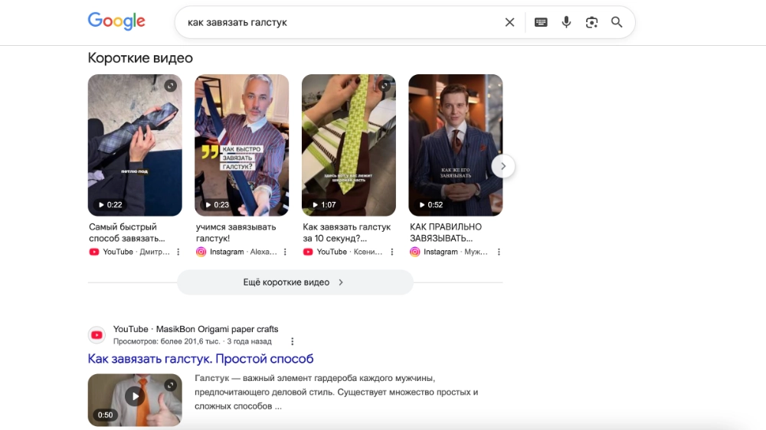Click the YouTube favicon of MasikBon result
Image resolution: width=766 pixels, height=430 pixels.
pos(97,335)
